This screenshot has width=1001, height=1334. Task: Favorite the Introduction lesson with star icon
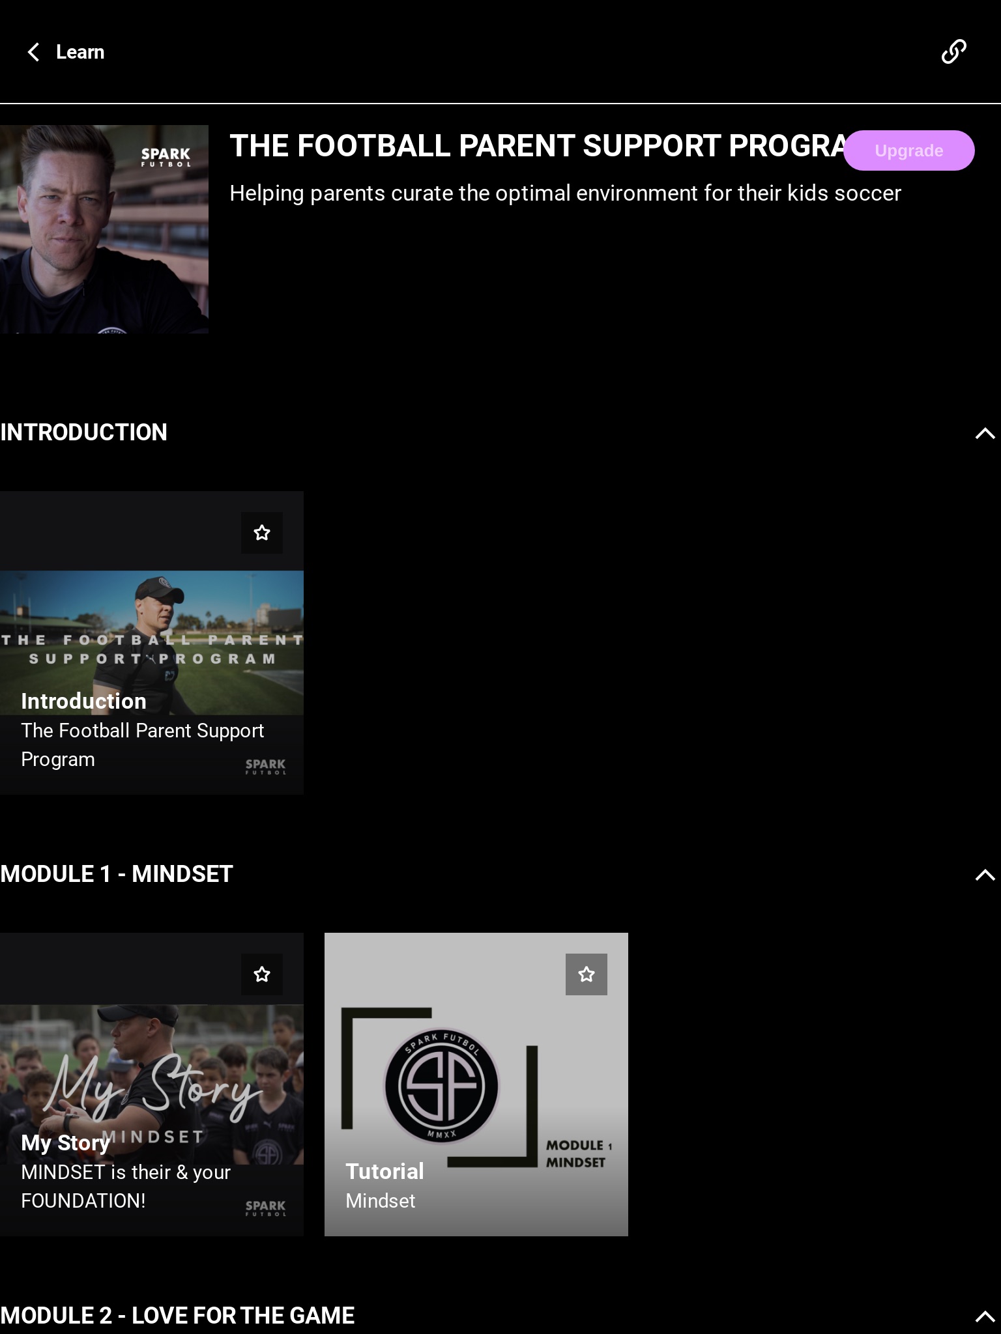pos(262,533)
